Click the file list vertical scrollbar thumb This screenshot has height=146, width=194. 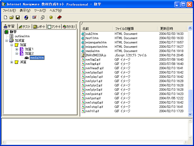(190, 101)
